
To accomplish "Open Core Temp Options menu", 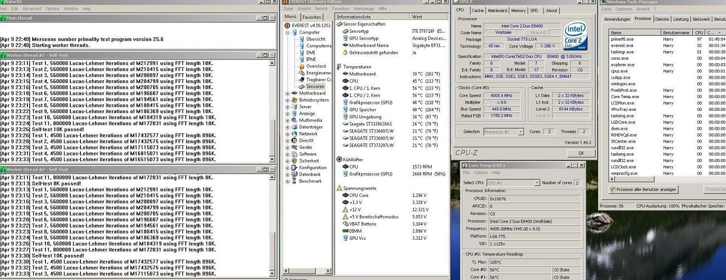I will click(x=481, y=173).
